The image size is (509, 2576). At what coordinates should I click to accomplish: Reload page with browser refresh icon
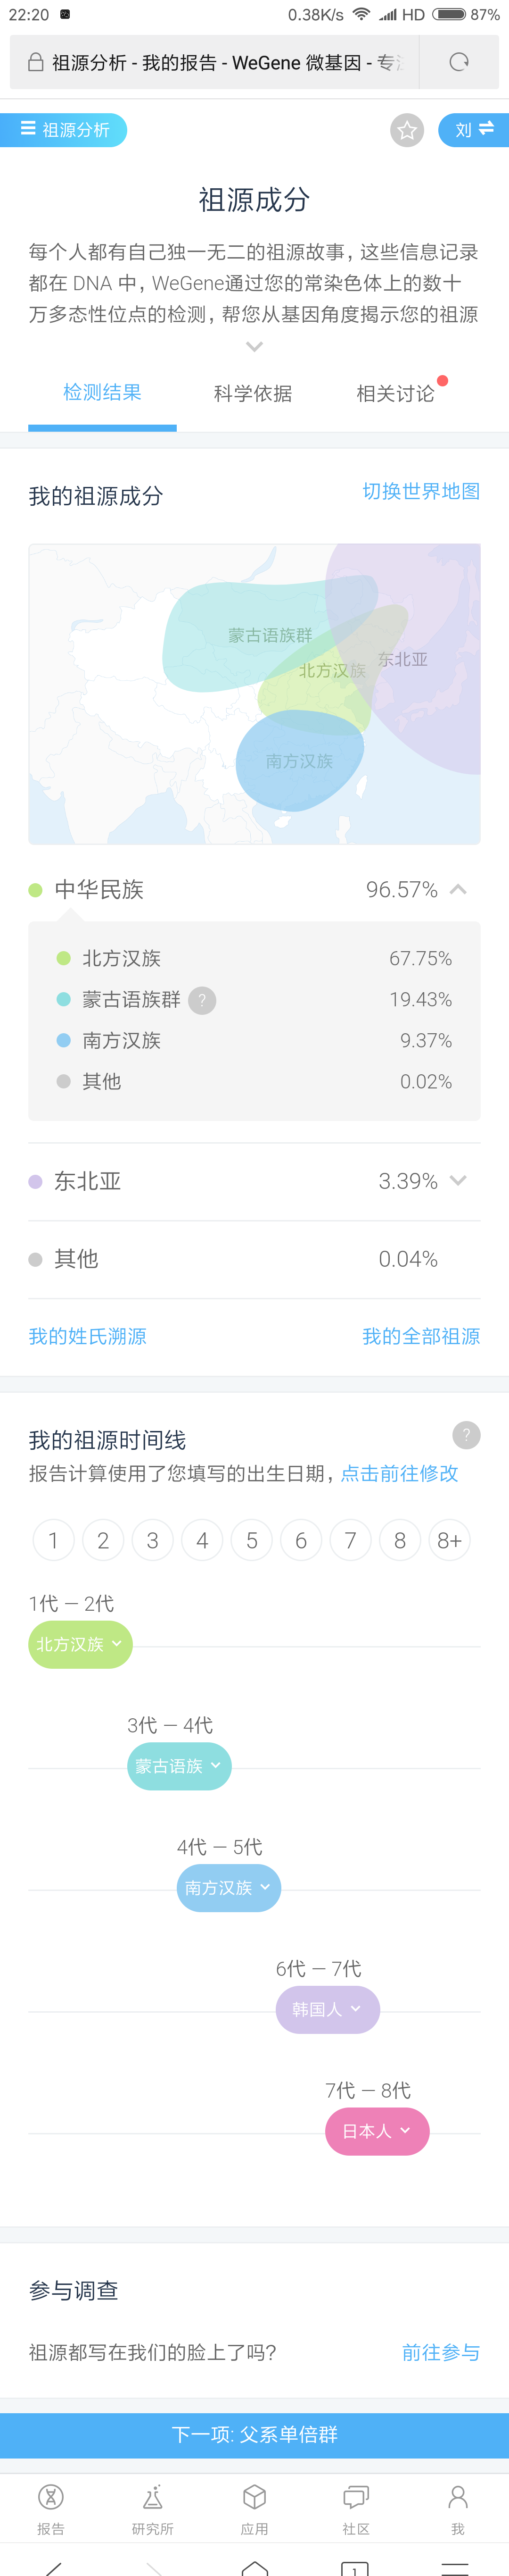[458, 62]
